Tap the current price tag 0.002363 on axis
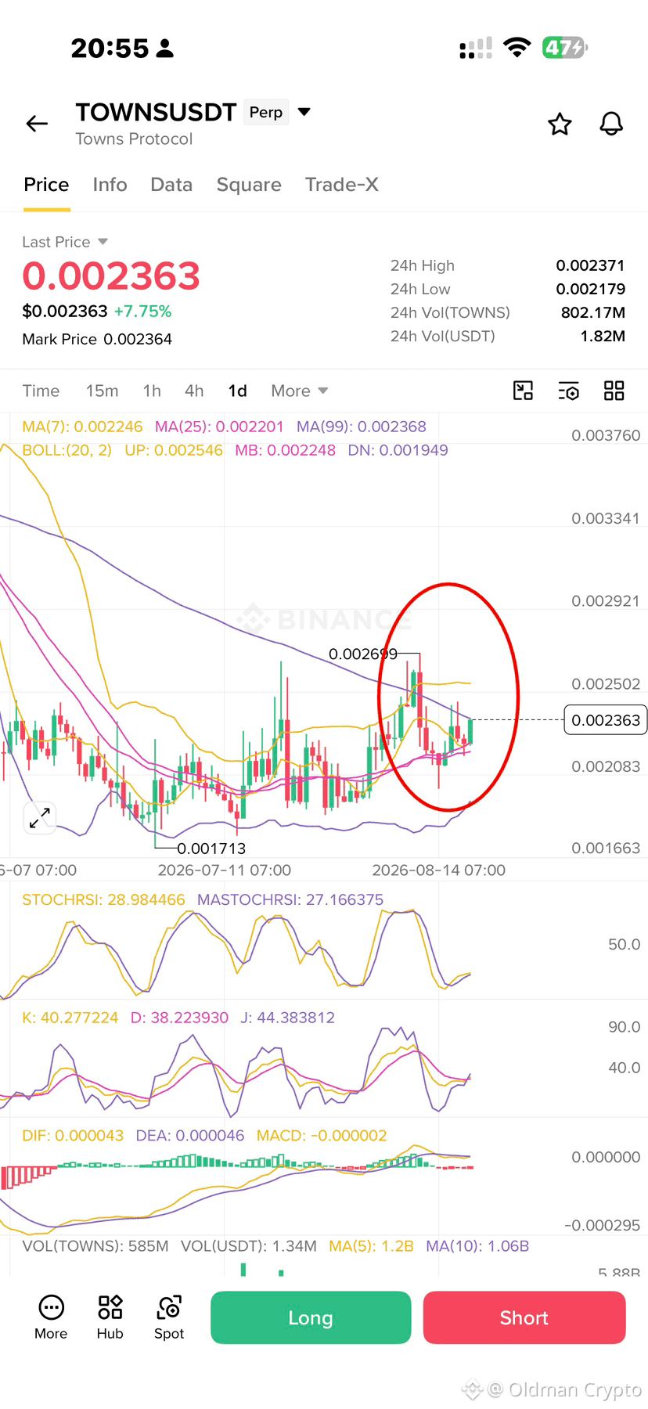 [606, 719]
